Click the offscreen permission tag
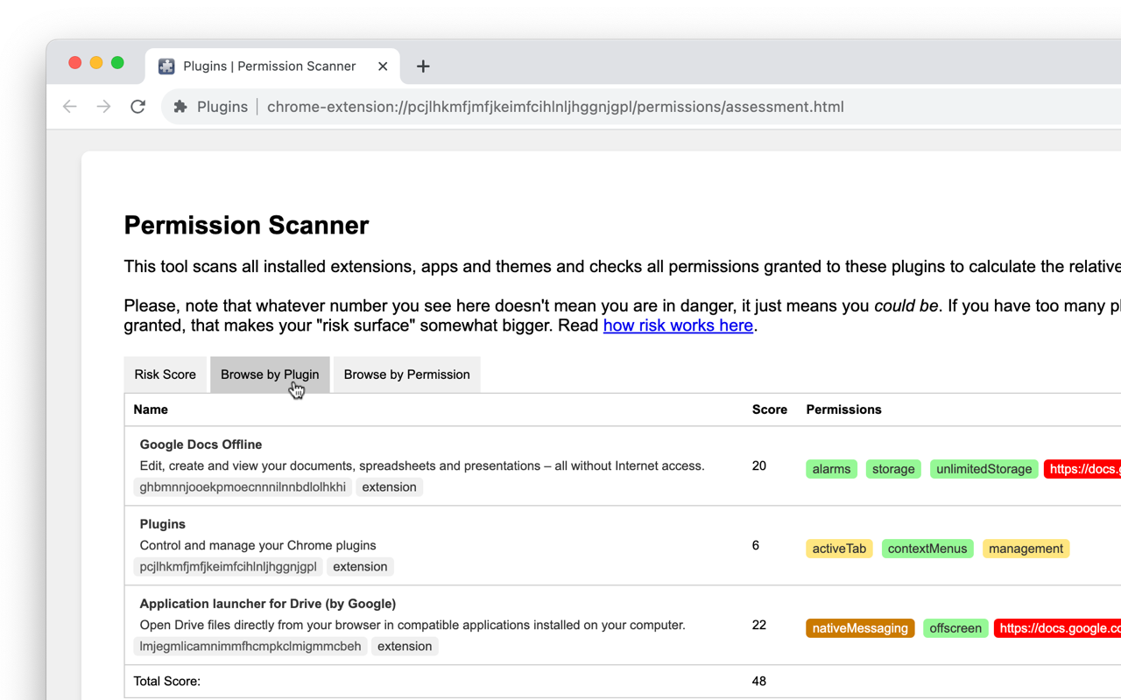 955,628
